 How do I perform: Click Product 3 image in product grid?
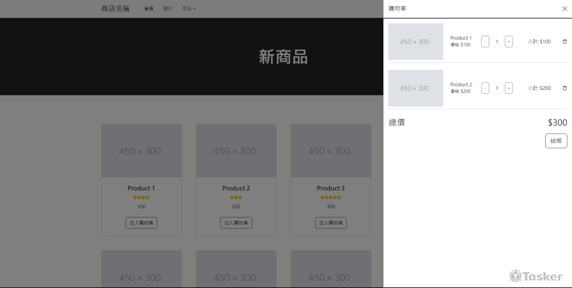click(x=331, y=151)
